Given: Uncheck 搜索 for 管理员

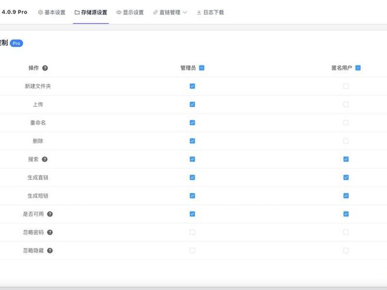Looking at the screenshot, I should click(192, 159).
